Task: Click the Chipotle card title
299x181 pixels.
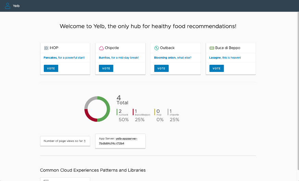Action: [112, 48]
